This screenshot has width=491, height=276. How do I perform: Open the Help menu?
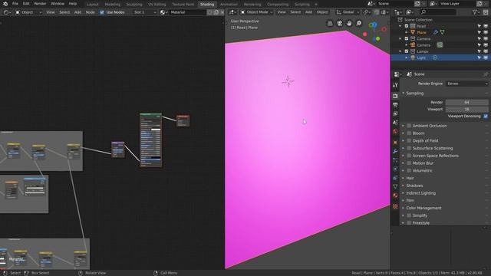coord(73,4)
